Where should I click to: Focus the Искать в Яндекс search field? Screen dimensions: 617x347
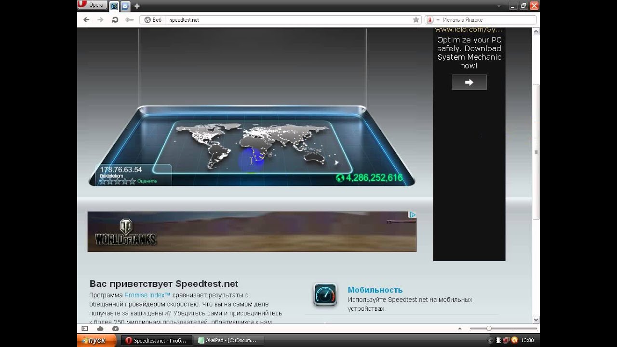[x=488, y=20]
